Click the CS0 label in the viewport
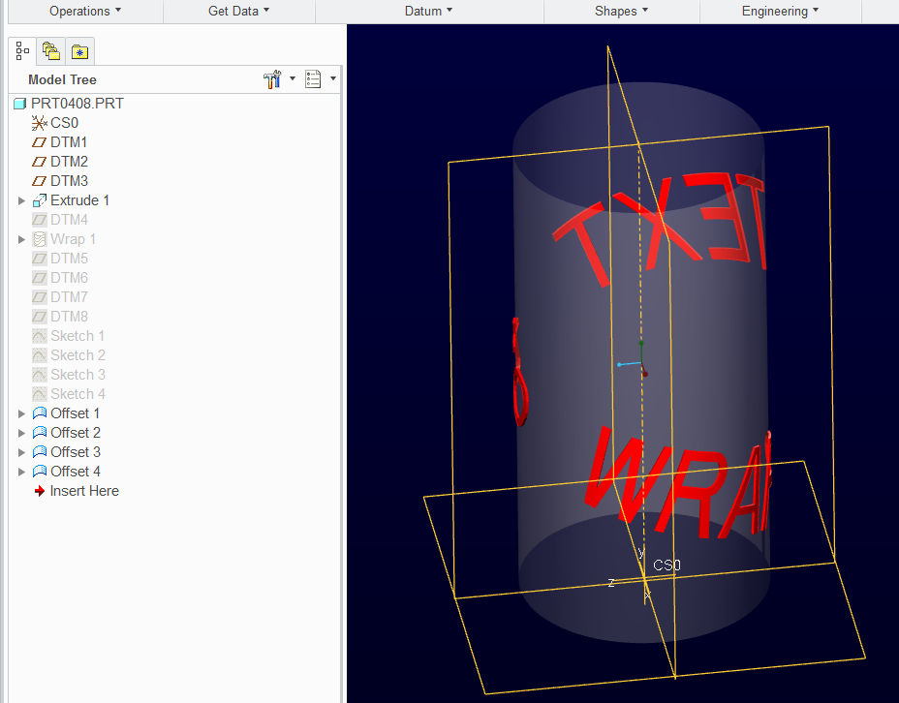This screenshot has height=703, width=899. (x=666, y=565)
